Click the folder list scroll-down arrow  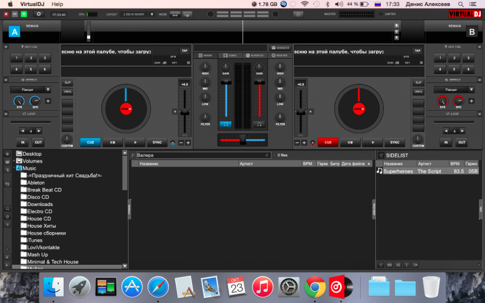(125, 266)
